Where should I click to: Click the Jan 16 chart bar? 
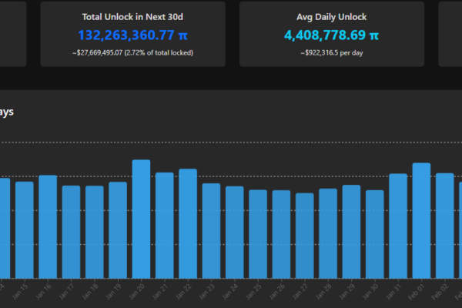(x=48, y=226)
